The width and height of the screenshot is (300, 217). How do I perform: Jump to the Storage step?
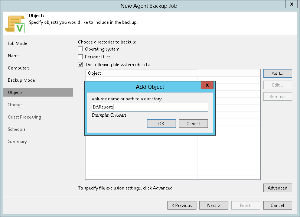pyautogui.click(x=15, y=105)
